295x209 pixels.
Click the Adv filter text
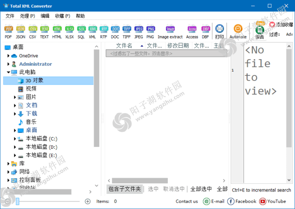click(289, 34)
